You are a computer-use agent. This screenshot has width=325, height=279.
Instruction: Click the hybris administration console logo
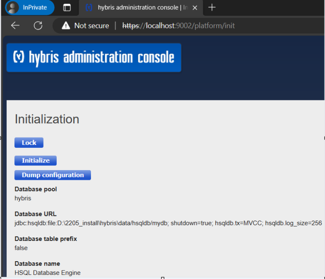coord(94,58)
